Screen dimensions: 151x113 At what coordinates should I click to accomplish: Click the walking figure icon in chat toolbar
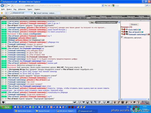click(91, 102)
